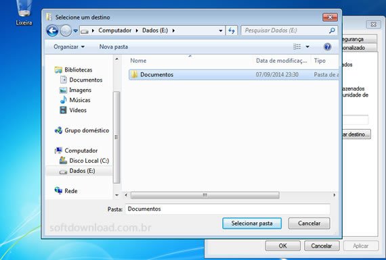Sort by the Tipo column header
This screenshot has width=386, height=260.
click(320, 61)
